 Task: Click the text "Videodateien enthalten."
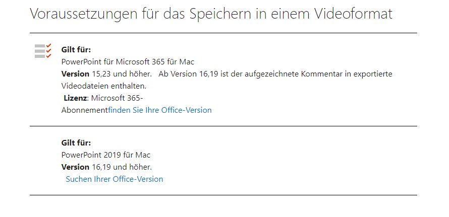103,86
